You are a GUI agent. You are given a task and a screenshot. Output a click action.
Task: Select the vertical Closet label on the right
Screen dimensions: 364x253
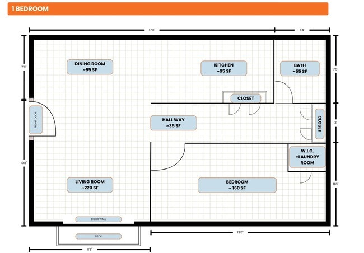pos(319,124)
